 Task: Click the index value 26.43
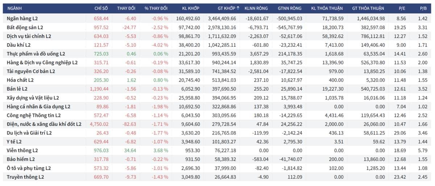click(x=103, y=133)
